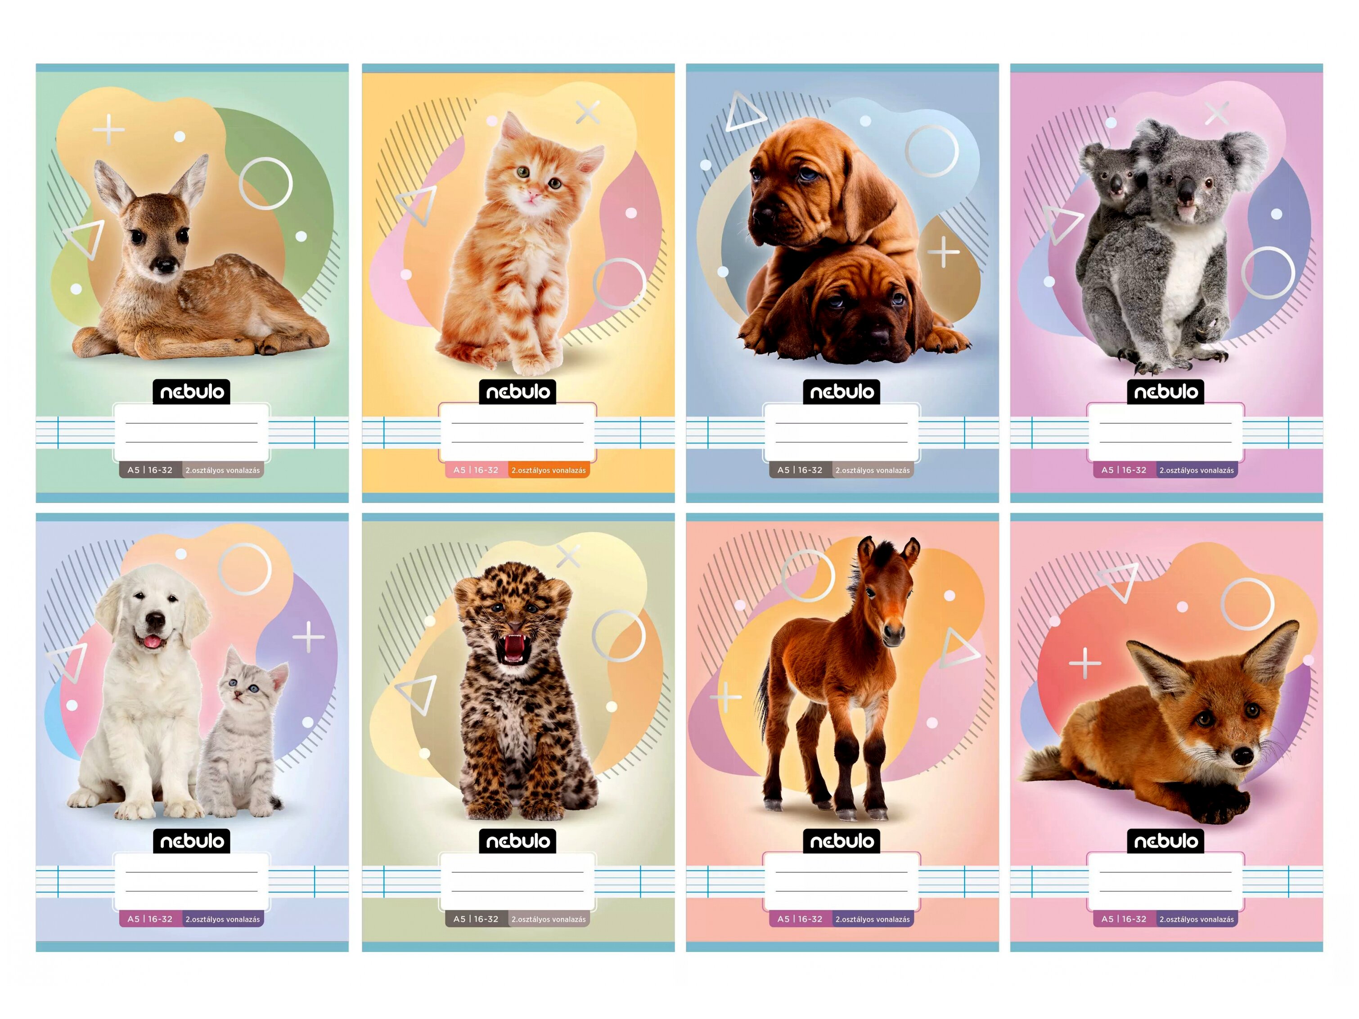
Task: Click the A5 16-32 tag on the fox notebook
Action: pyautogui.click(x=1124, y=919)
